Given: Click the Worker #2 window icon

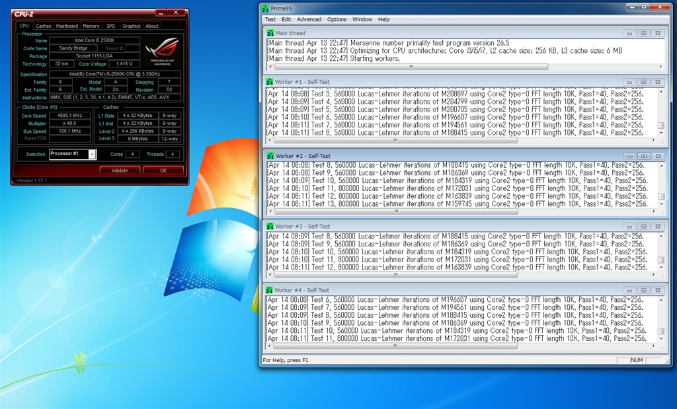Looking at the screenshot, I should pyautogui.click(x=270, y=156).
